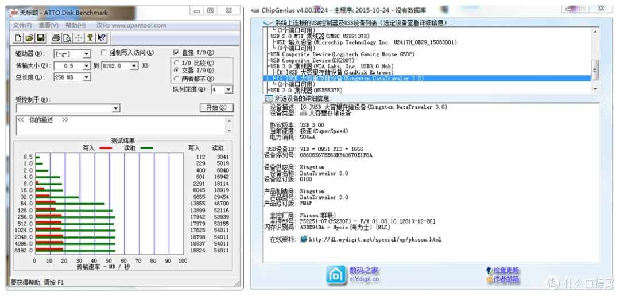The image size is (620, 296).
Task: Open the 查看(V) menu
Action: 49,25
